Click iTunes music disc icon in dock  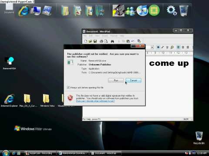(x=142, y=10)
